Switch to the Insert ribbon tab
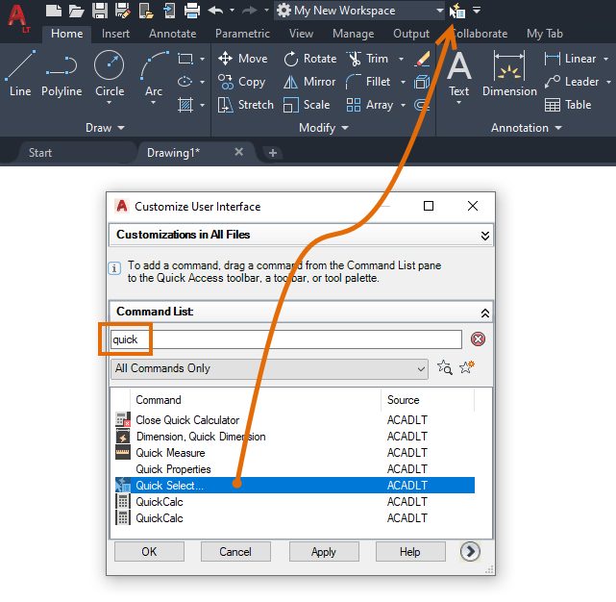The width and height of the screenshot is (616, 602). point(115,34)
